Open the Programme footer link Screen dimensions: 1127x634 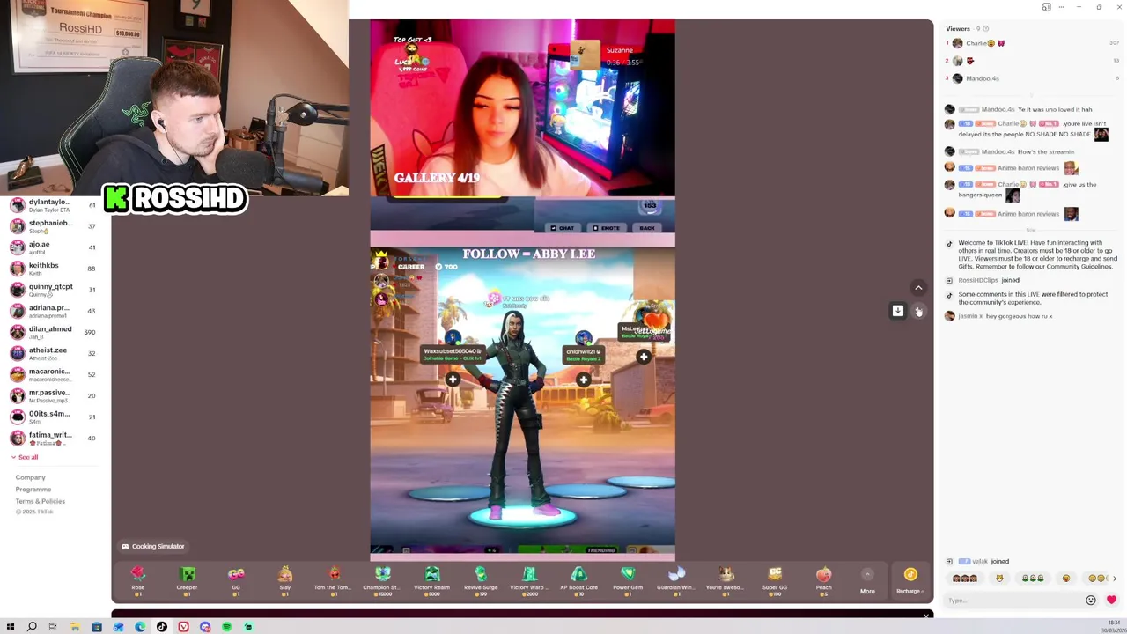33,490
